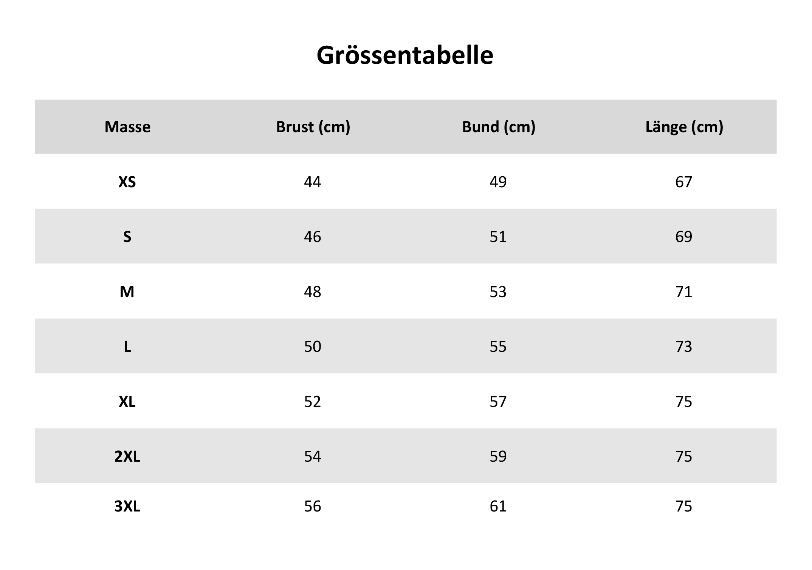Select Brust value 50 for size L
The image size is (812, 570).
[313, 347]
